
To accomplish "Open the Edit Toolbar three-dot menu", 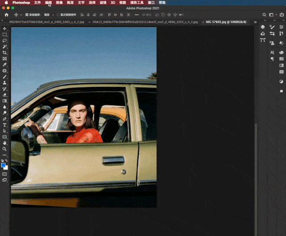I will tap(4, 155).
